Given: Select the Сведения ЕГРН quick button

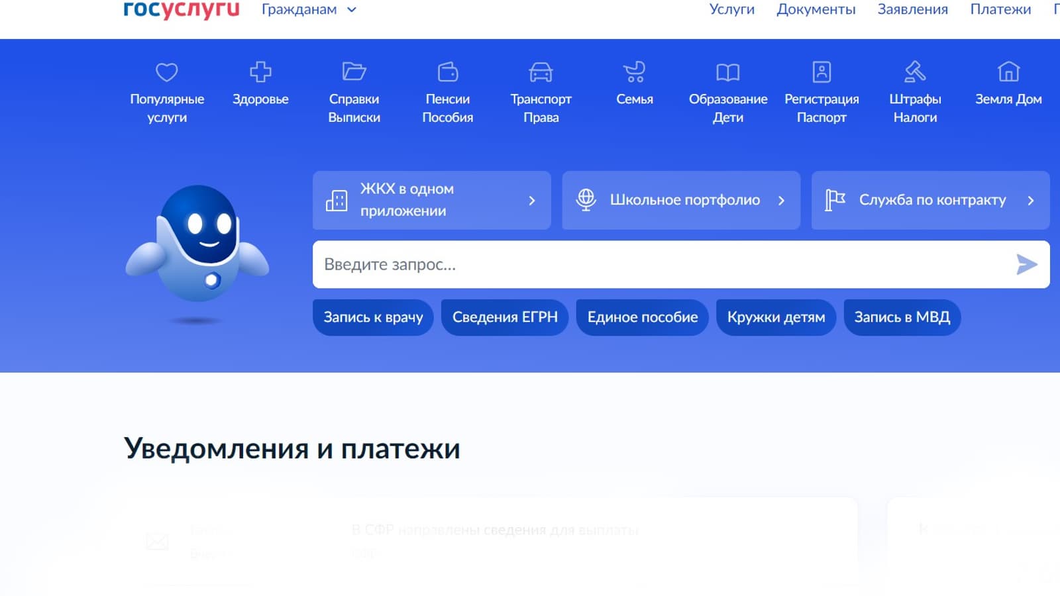Looking at the screenshot, I should click(x=505, y=317).
